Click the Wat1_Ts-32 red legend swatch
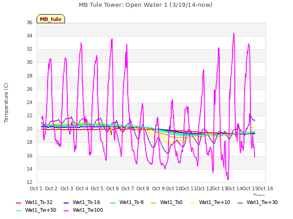Viewport: 293px width, 219px height. (18, 203)
